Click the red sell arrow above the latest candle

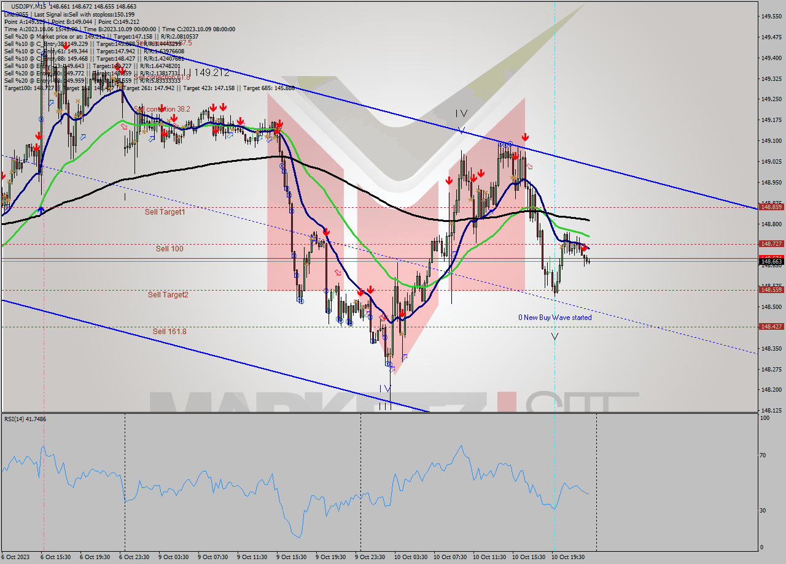tap(585, 248)
